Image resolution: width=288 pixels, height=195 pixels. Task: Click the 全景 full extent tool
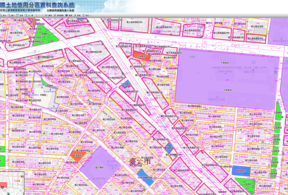(21, 15)
